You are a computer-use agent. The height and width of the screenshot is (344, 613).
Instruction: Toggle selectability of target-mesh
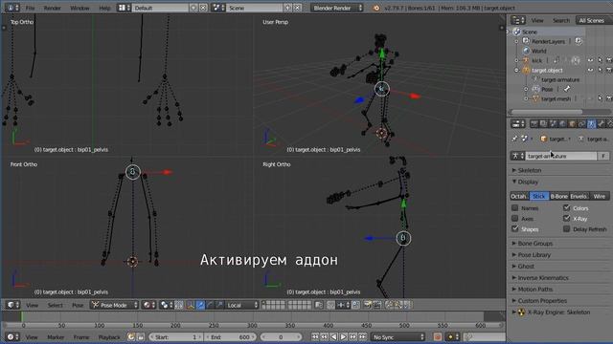tap(601, 98)
